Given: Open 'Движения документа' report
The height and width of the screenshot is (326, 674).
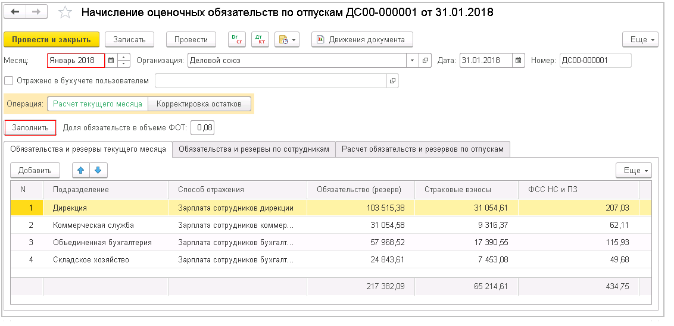Looking at the screenshot, I should (x=362, y=39).
